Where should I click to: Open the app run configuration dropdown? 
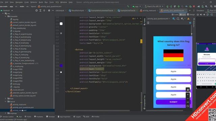pyautogui.click(x=136, y=6)
